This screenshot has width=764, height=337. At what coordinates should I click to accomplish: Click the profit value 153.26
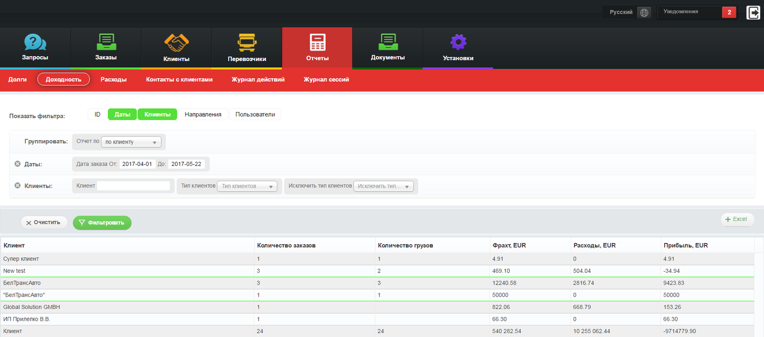[672, 307]
